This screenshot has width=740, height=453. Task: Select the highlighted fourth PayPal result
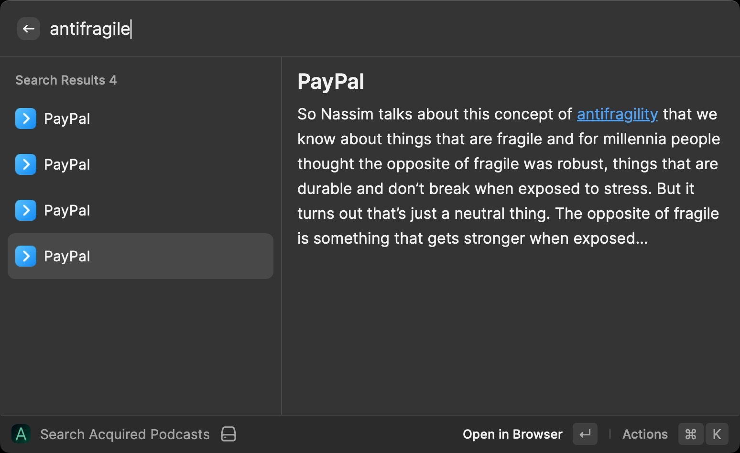(x=141, y=256)
